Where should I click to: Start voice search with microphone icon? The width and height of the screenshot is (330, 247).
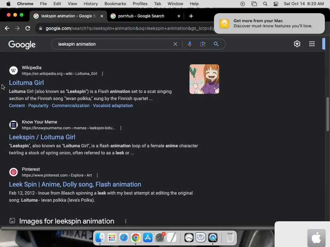(189, 44)
